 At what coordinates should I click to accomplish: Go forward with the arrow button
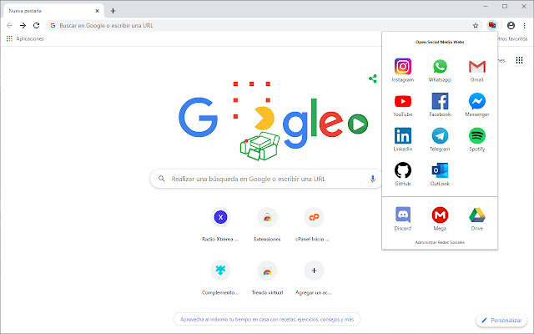coord(23,26)
